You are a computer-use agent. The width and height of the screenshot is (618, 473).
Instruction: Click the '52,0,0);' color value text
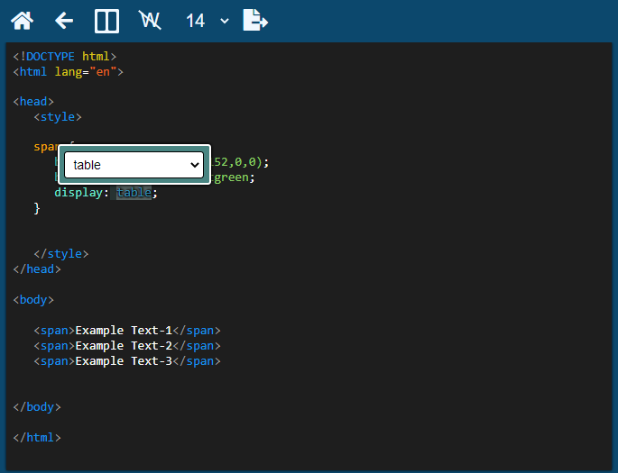(x=240, y=162)
